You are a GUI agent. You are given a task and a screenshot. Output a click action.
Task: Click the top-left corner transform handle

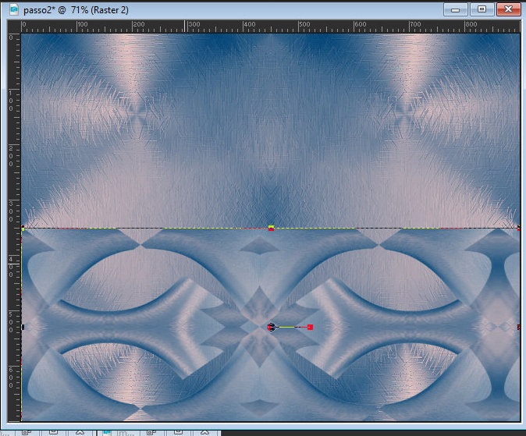(23, 229)
